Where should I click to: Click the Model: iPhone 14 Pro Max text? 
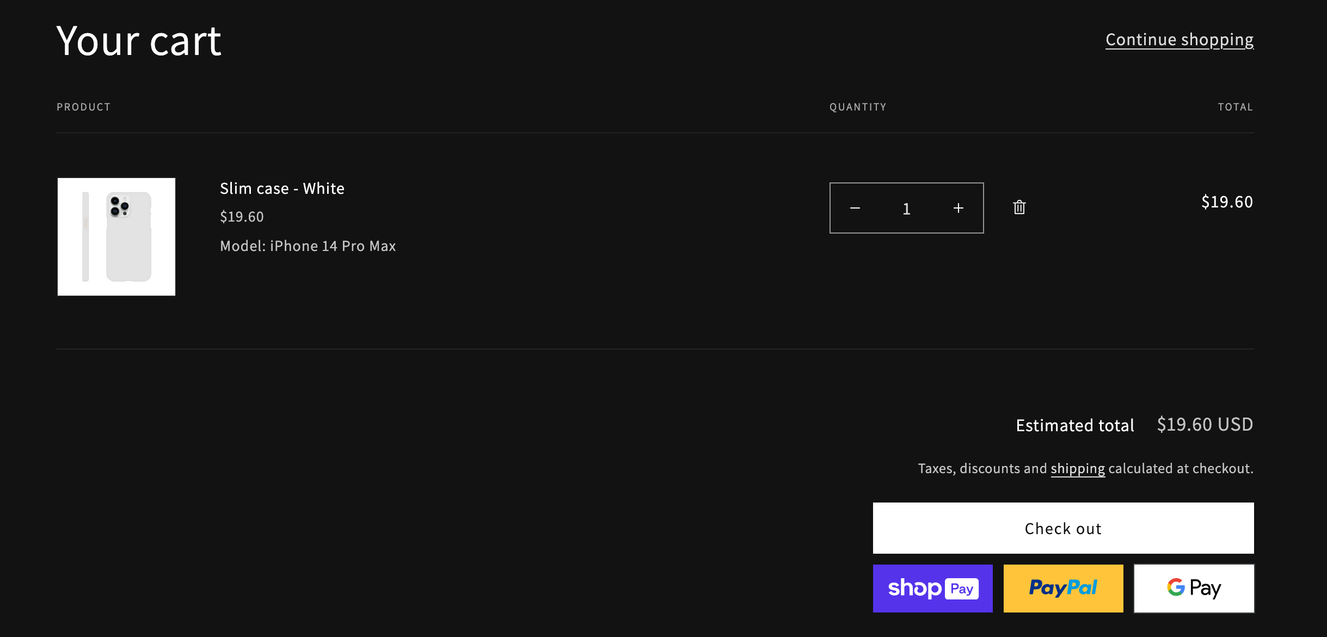(308, 246)
